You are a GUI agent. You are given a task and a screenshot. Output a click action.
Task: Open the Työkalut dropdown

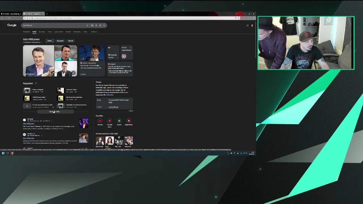click(94, 32)
